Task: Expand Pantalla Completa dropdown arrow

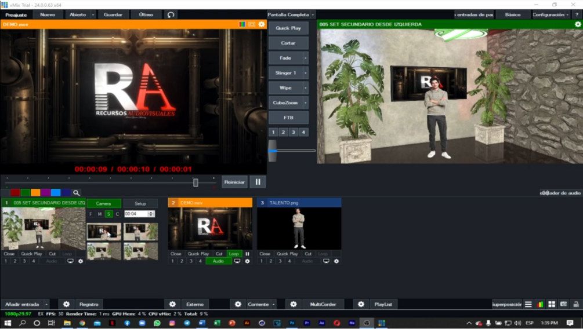Action: pos(313,15)
